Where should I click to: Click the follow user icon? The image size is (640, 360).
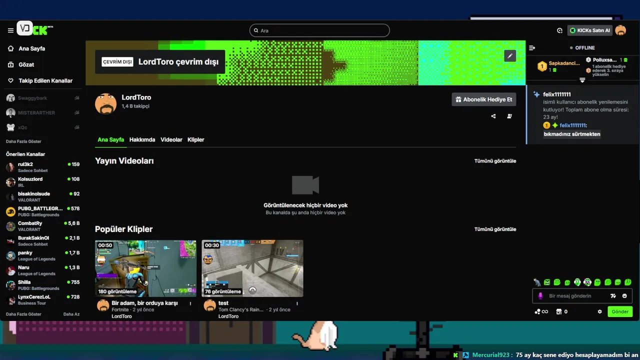coord(509,116)
